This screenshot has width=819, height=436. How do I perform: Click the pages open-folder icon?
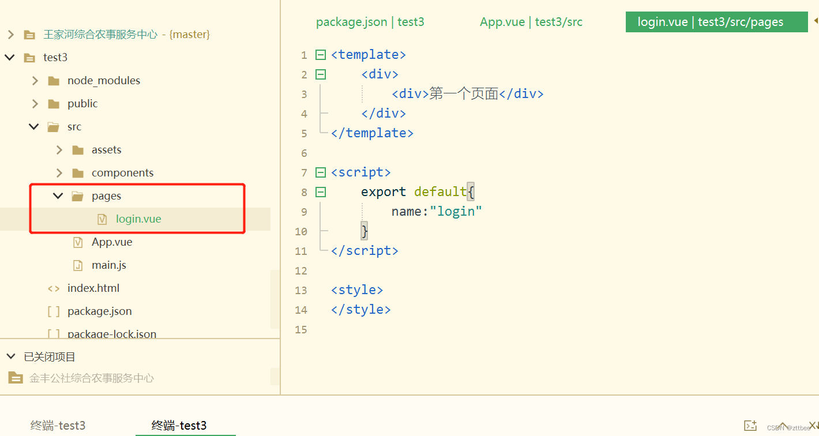78,196
